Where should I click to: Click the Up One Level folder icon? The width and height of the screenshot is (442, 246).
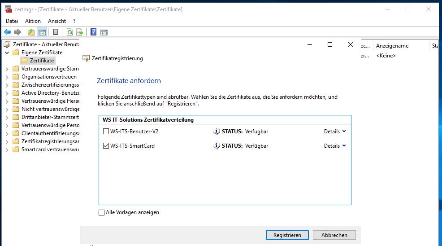31,32
